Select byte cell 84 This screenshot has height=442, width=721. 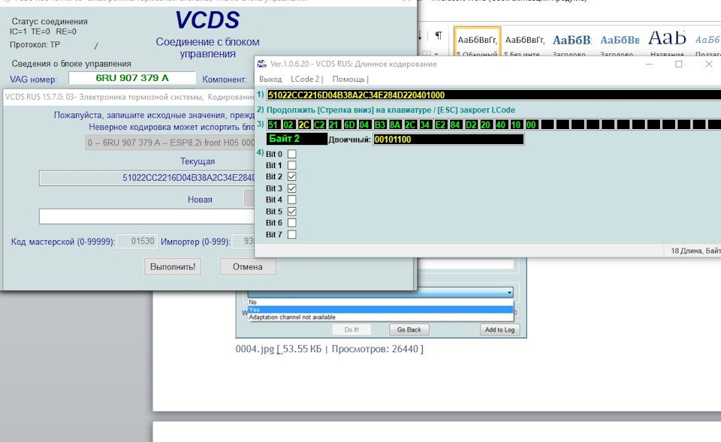click(x=455, y=125)
